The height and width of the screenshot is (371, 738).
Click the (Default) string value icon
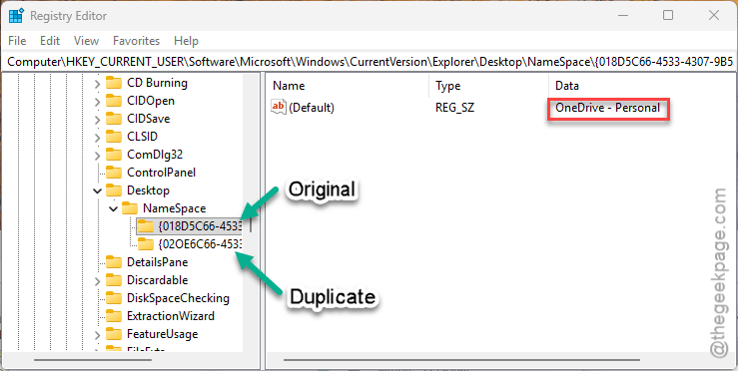coord(279,108)
